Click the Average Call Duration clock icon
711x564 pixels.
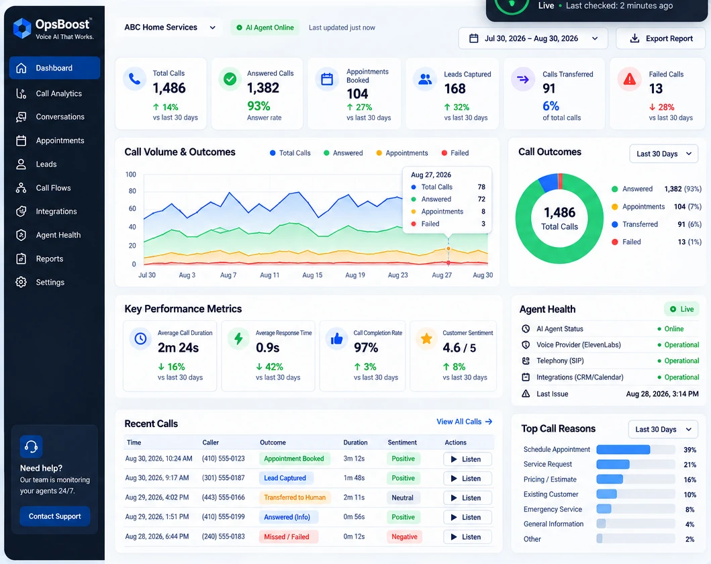pos(140,338)
